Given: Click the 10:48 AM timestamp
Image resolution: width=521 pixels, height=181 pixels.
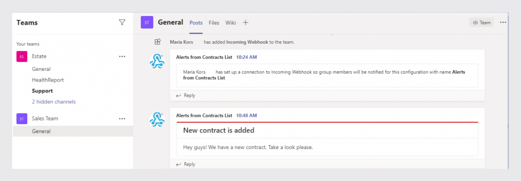Looking at the screenshot, I should 246,115.
